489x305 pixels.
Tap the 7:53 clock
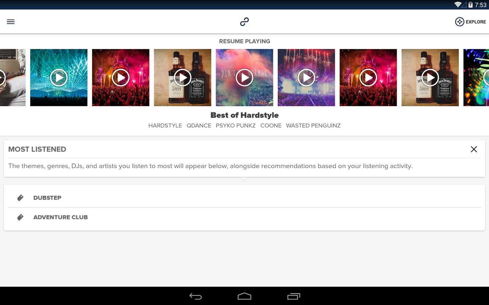tap(481, 5)
